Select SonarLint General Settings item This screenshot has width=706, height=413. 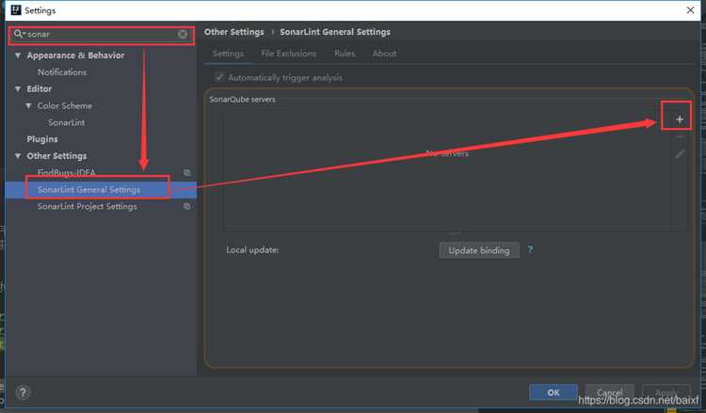coord(88,190)
